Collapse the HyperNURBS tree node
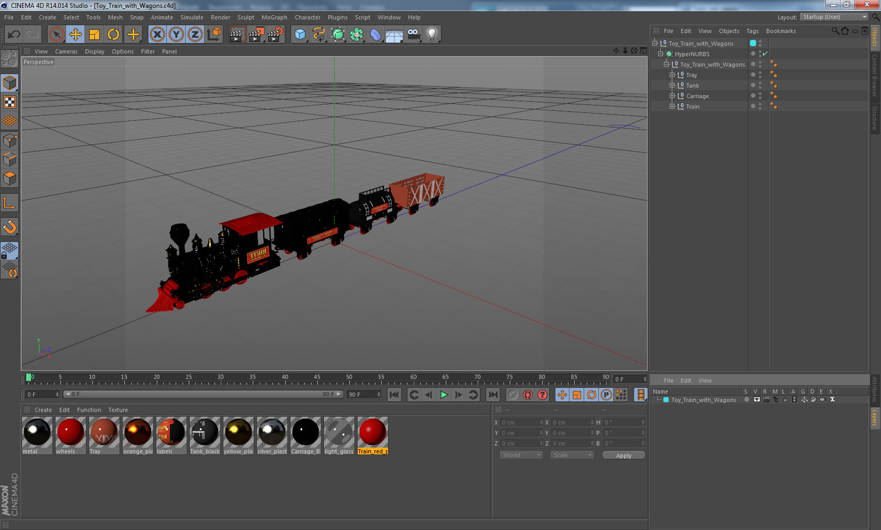 point(661,54)
